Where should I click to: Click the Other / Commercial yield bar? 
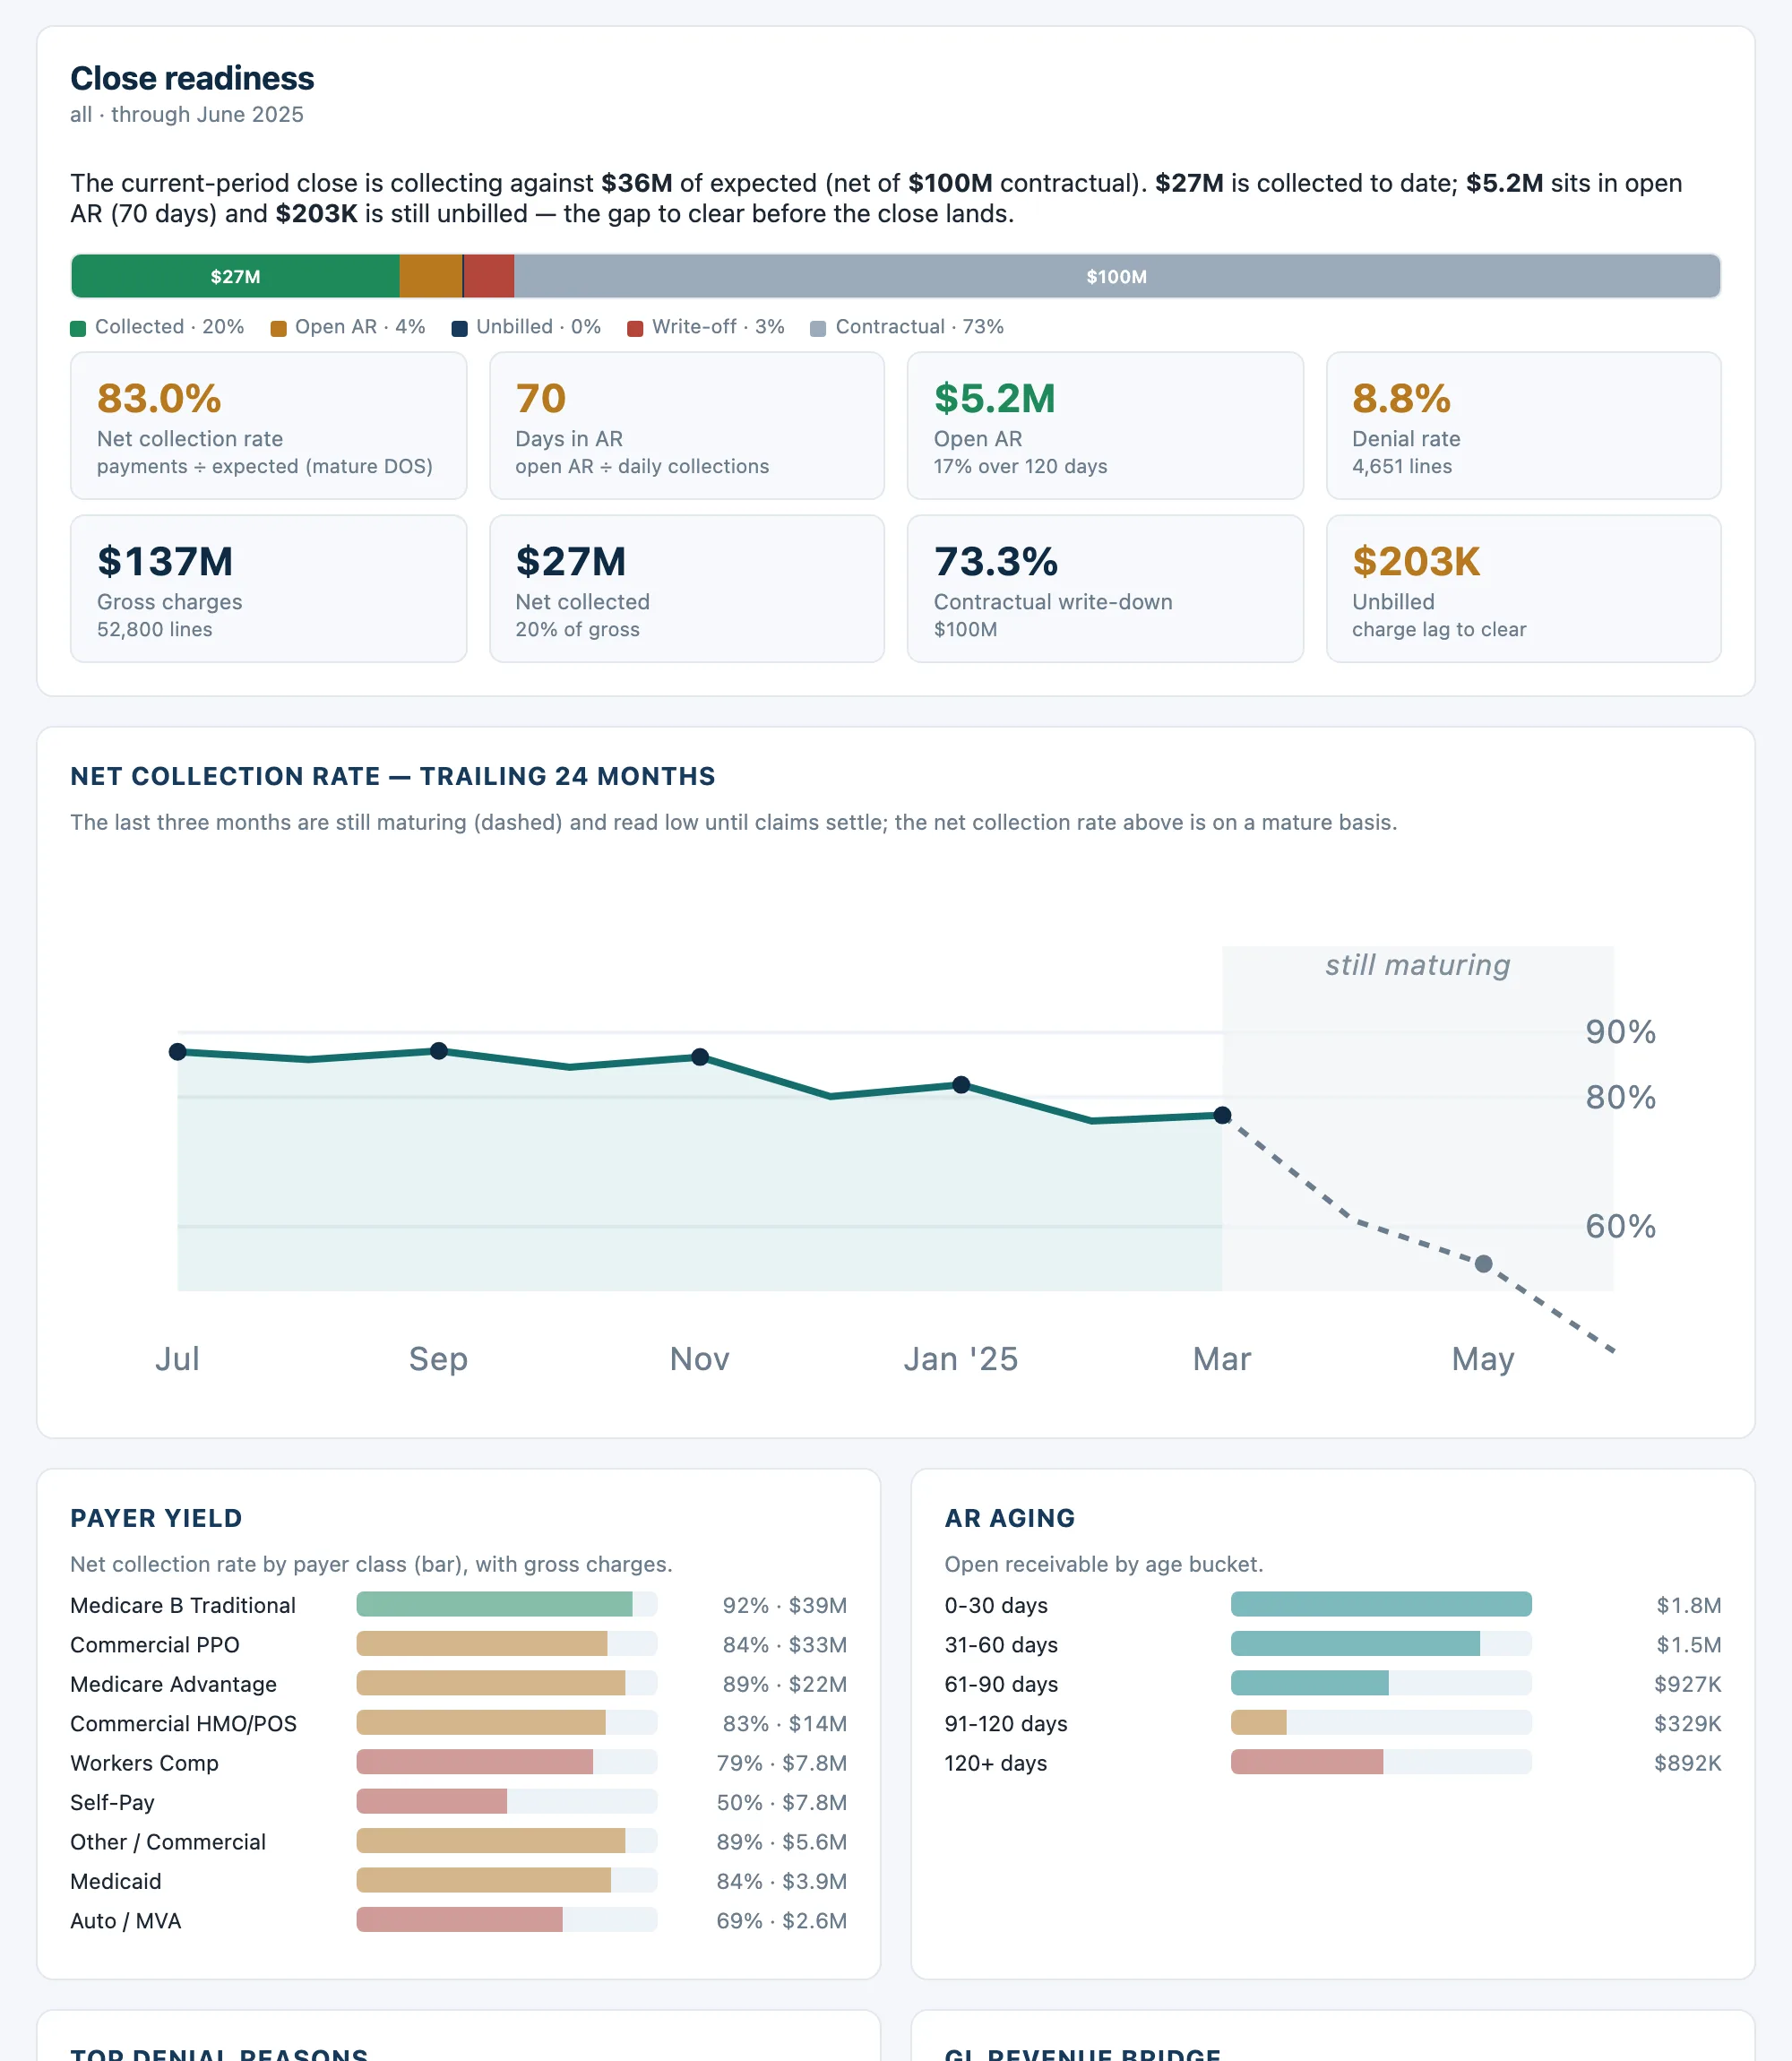507,1841
